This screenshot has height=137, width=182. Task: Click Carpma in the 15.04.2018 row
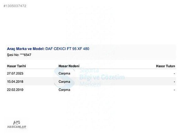click(x=64, y=82)
